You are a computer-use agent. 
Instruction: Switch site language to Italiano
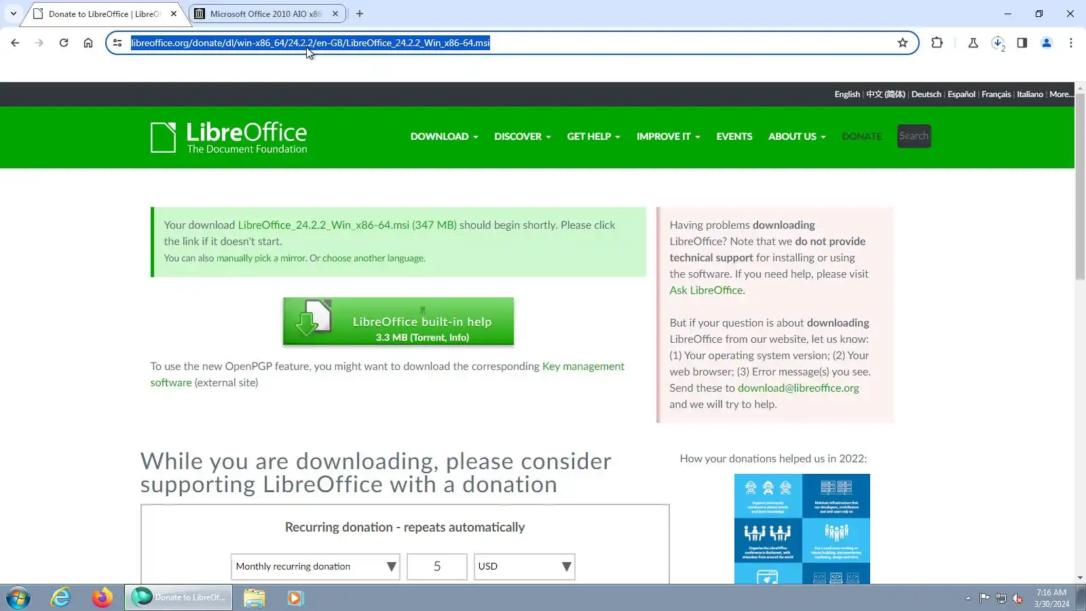click(x=1030, y=94)
